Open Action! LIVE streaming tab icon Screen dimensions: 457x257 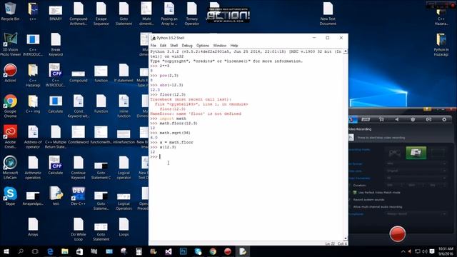366,119
